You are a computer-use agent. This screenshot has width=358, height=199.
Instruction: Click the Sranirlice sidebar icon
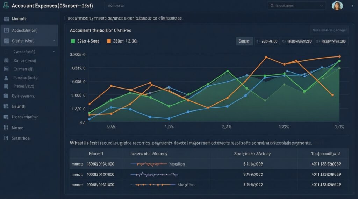coord(6,138)
